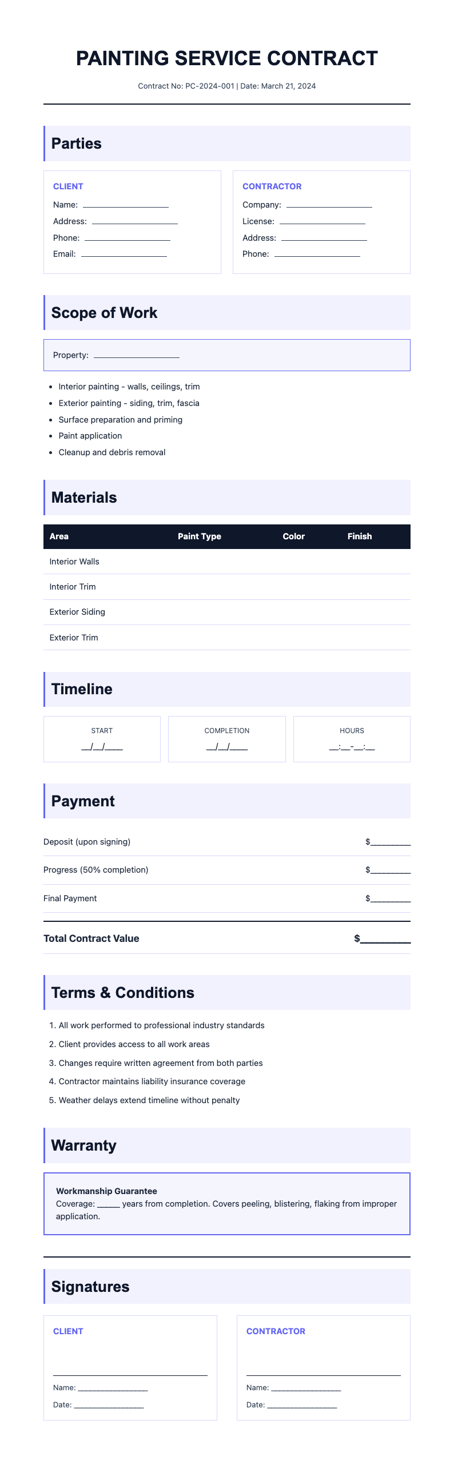
Task: Click the warranty Coverage years blank
Action: click(109, 1204)
